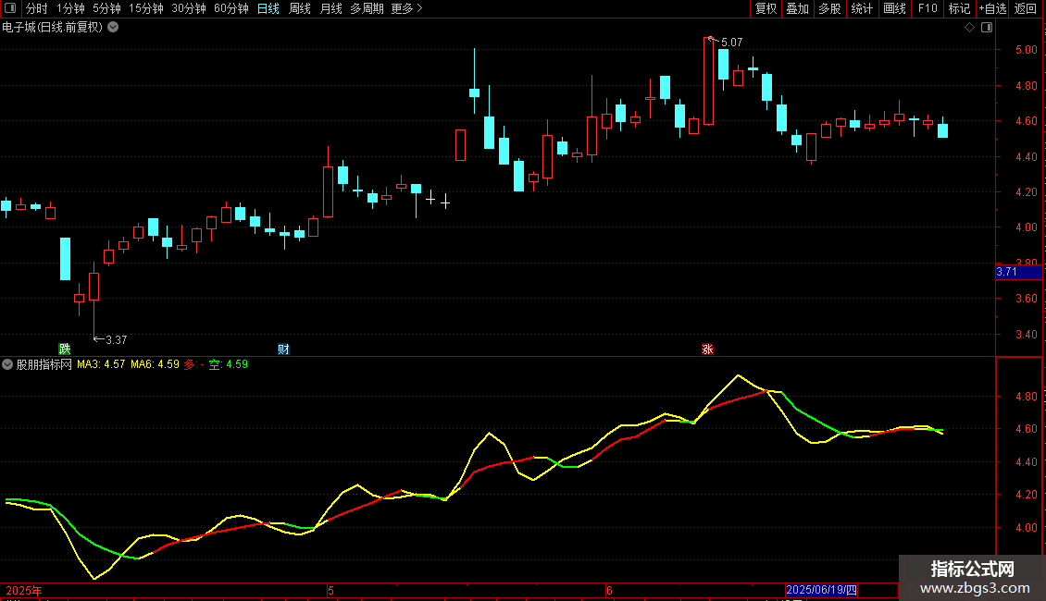
Task: Click the 3.37 low price label
Action: [x=116, y=340]
